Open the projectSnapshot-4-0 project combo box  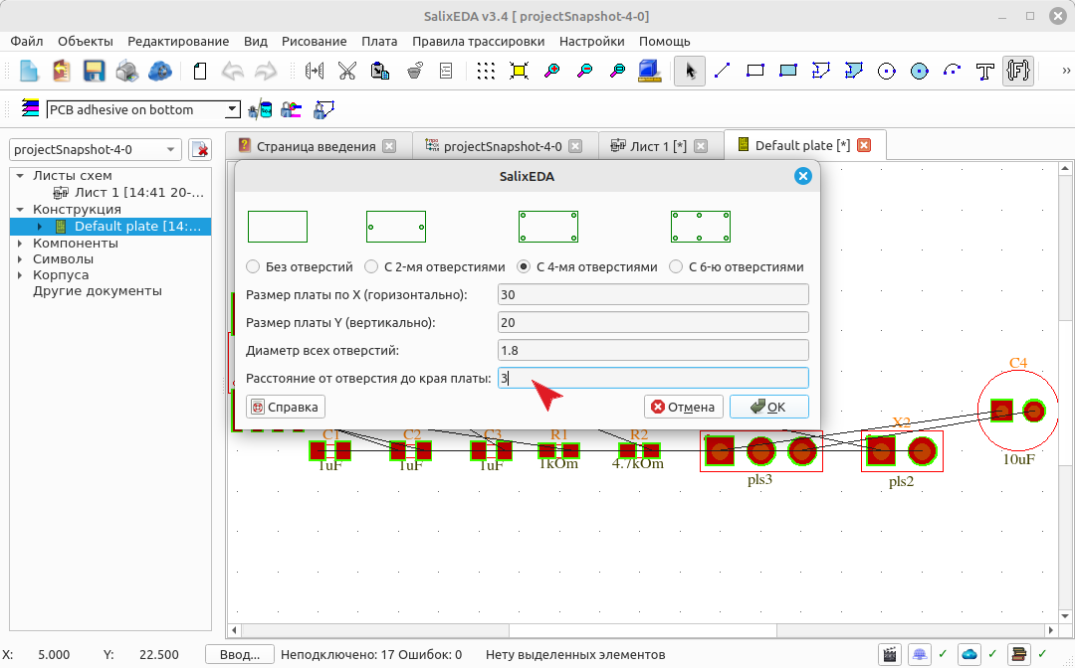pyautogui.click(x=96, y=149)
